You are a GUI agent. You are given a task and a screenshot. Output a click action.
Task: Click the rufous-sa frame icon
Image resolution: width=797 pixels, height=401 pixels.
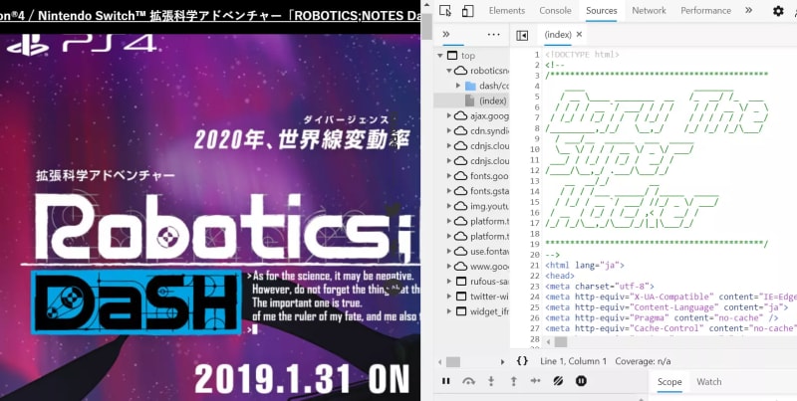[460, 282]
